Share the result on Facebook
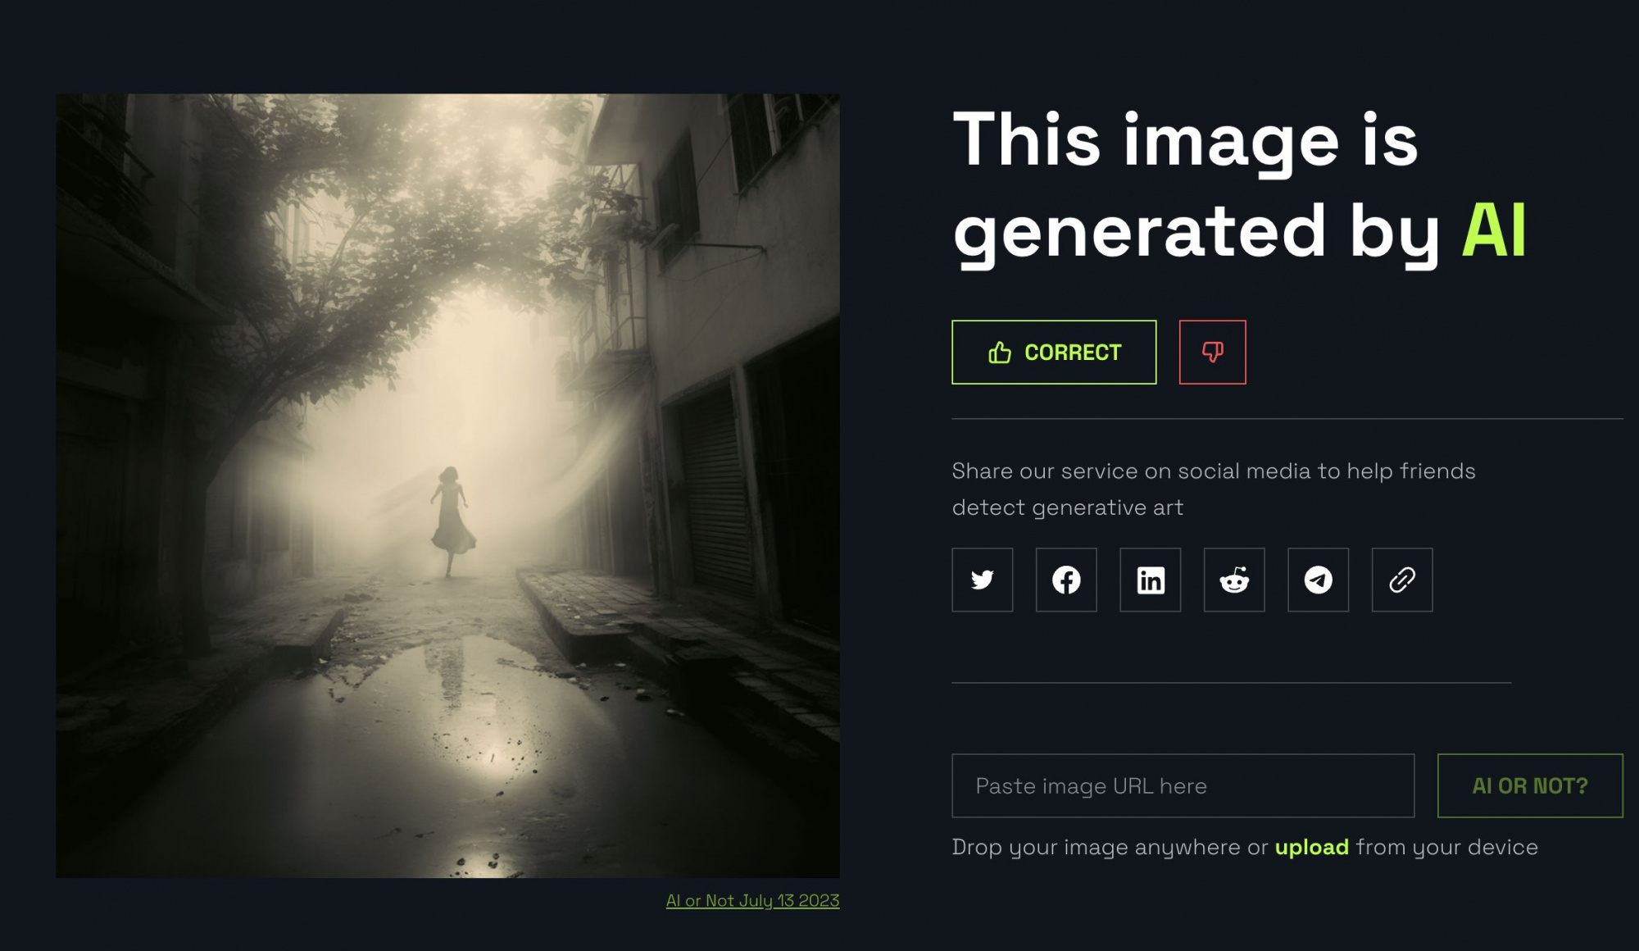The height and width of the screenshot is (951, 1639). tap(1066, 580)
